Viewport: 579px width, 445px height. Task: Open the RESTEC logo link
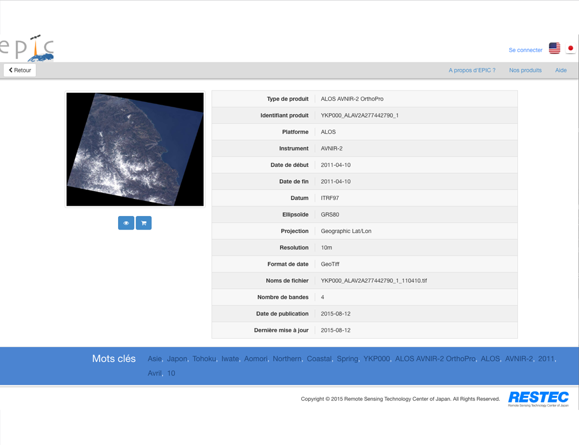pyautogui.click(x=538, y=399)
